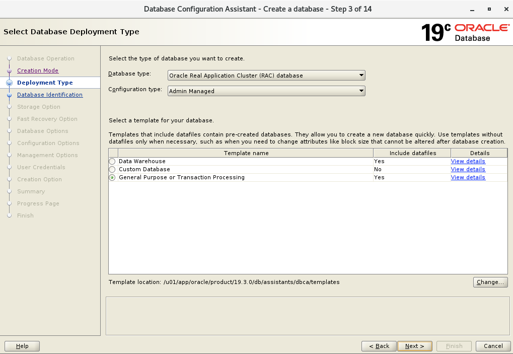
Task: Select the Deployment Type step
Action: click(x=45, y=83)
